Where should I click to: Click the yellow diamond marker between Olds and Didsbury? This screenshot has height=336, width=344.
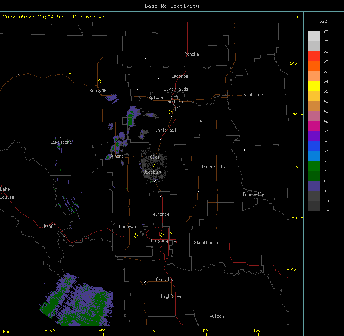(x=155, y=166)
